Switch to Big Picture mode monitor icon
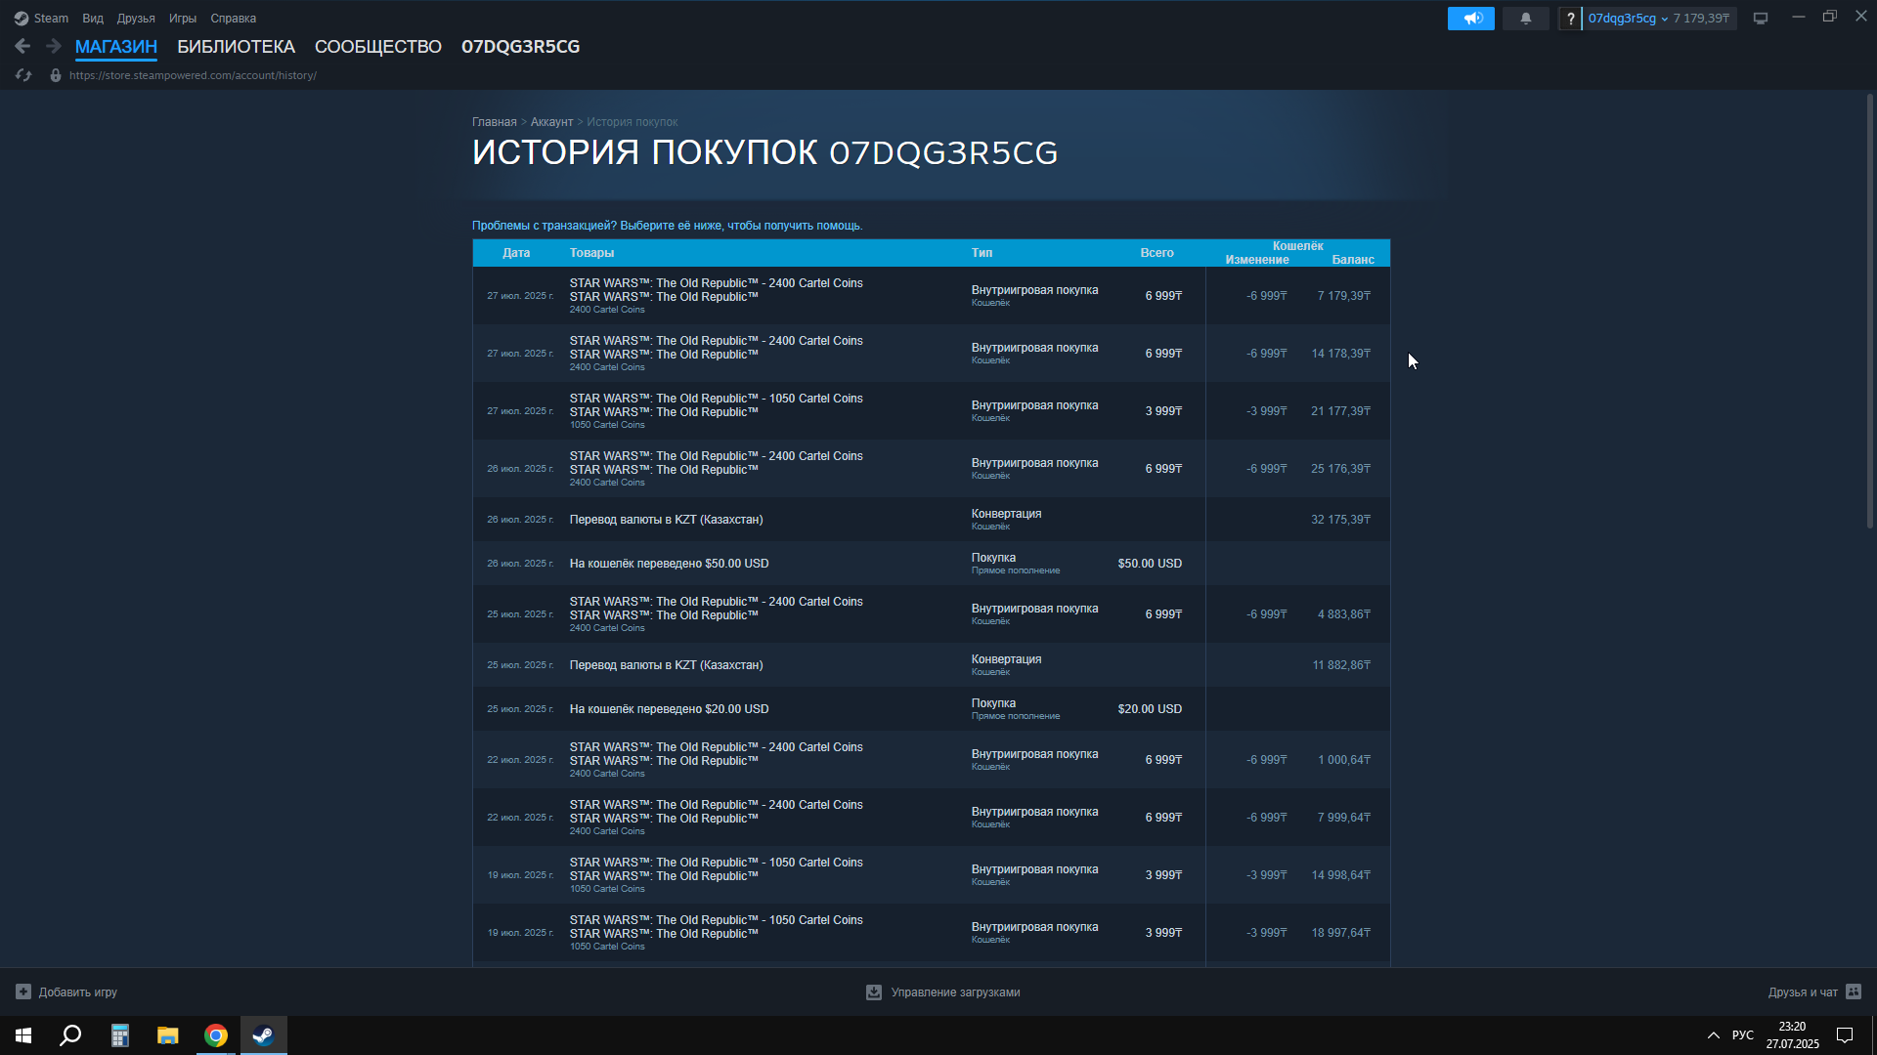 click(x=1761, y=19)
